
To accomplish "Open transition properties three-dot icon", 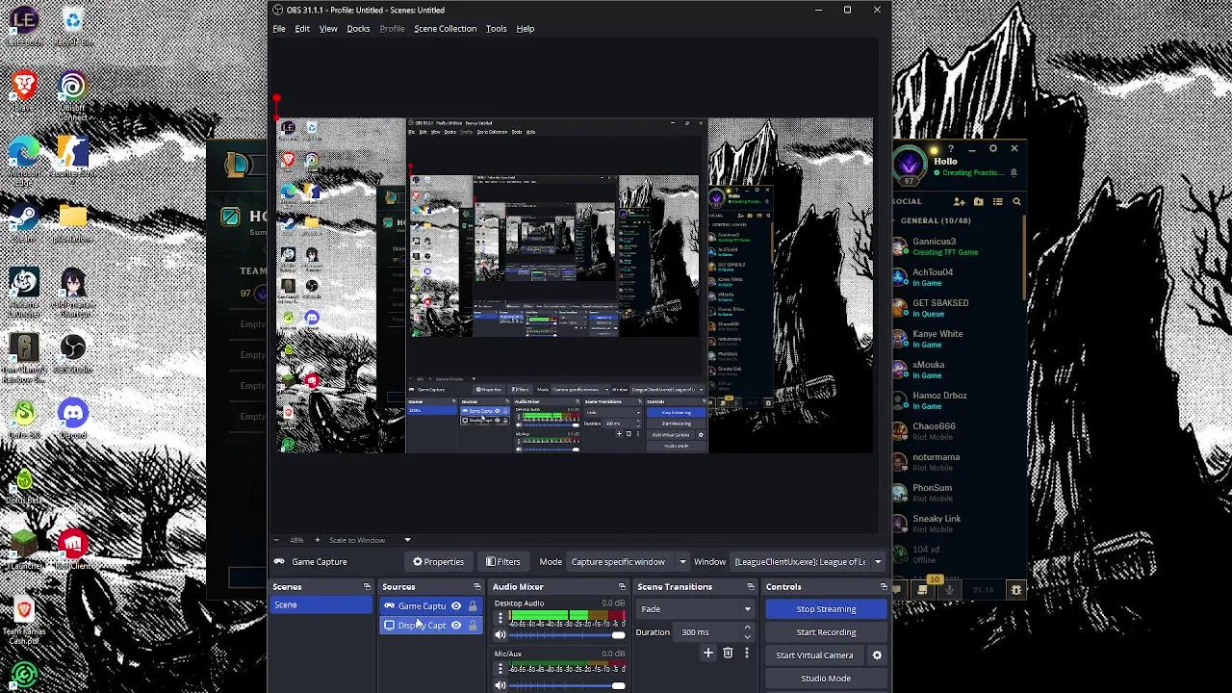I will click(746, 654).
